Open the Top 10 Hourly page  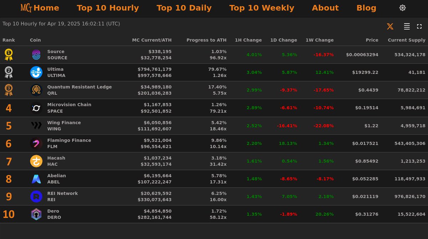coord(108,8)
